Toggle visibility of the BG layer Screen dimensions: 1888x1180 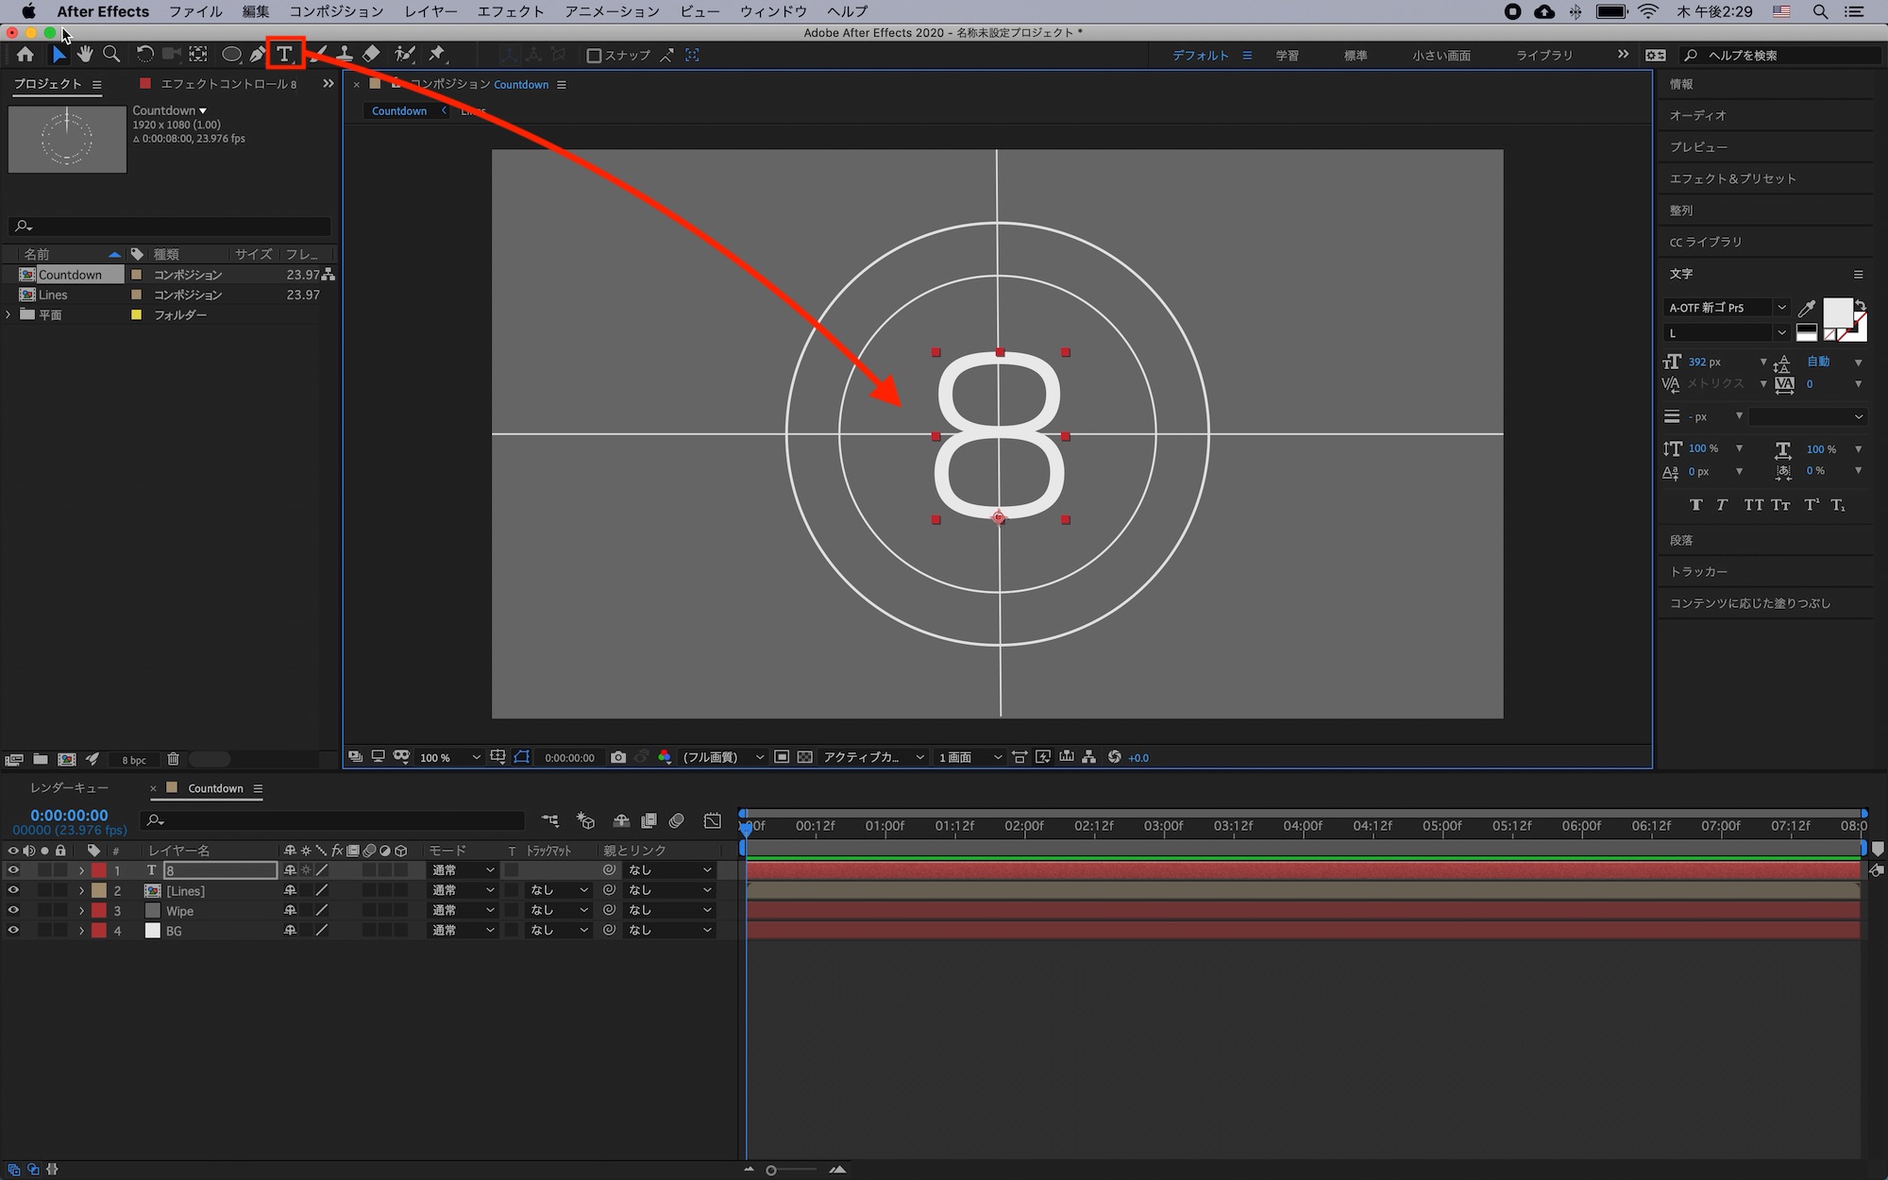pyautogui.click(x=13, y=931)
